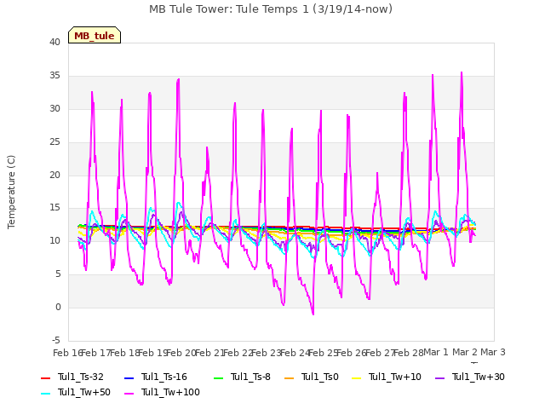The width and height of the screenshot is (545, 409).
Task: Select the Tul1_Tw+10 legend label
Action: 395,377
